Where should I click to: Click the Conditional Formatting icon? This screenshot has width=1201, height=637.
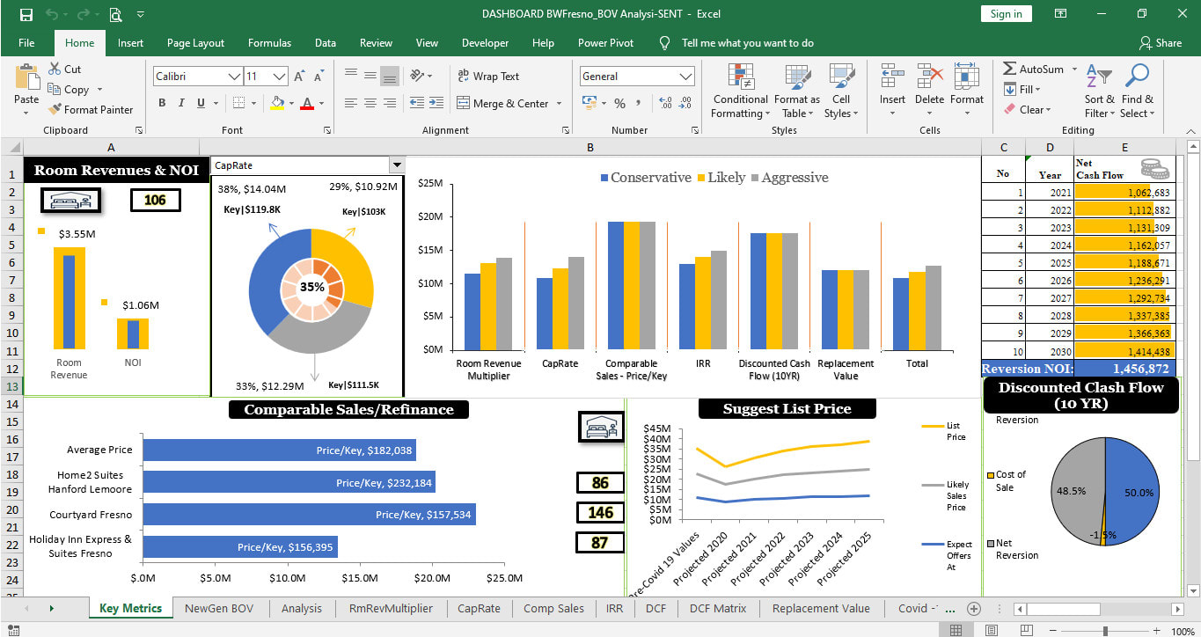point(740,76)
